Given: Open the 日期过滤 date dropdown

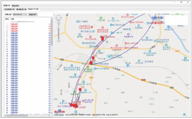Looking at the screenshot, I should point(20,14).
